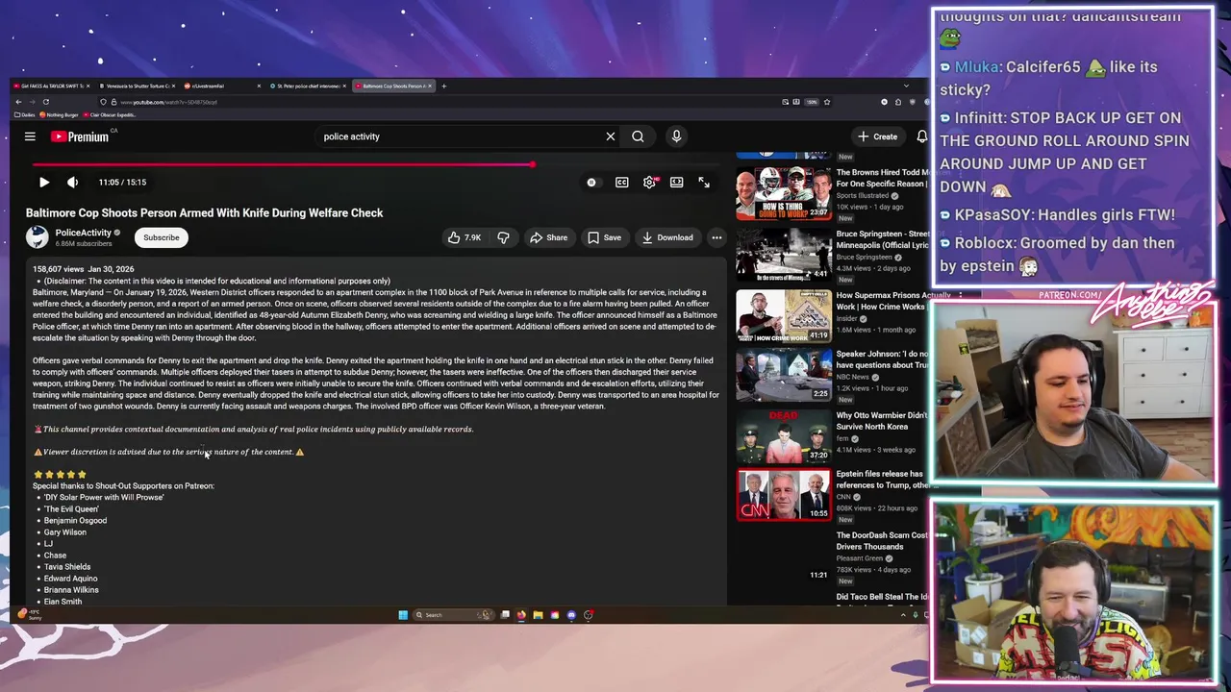Open player settings gear icon
The width and height of the screenshot is (1231, 692).
pos(650,182)
